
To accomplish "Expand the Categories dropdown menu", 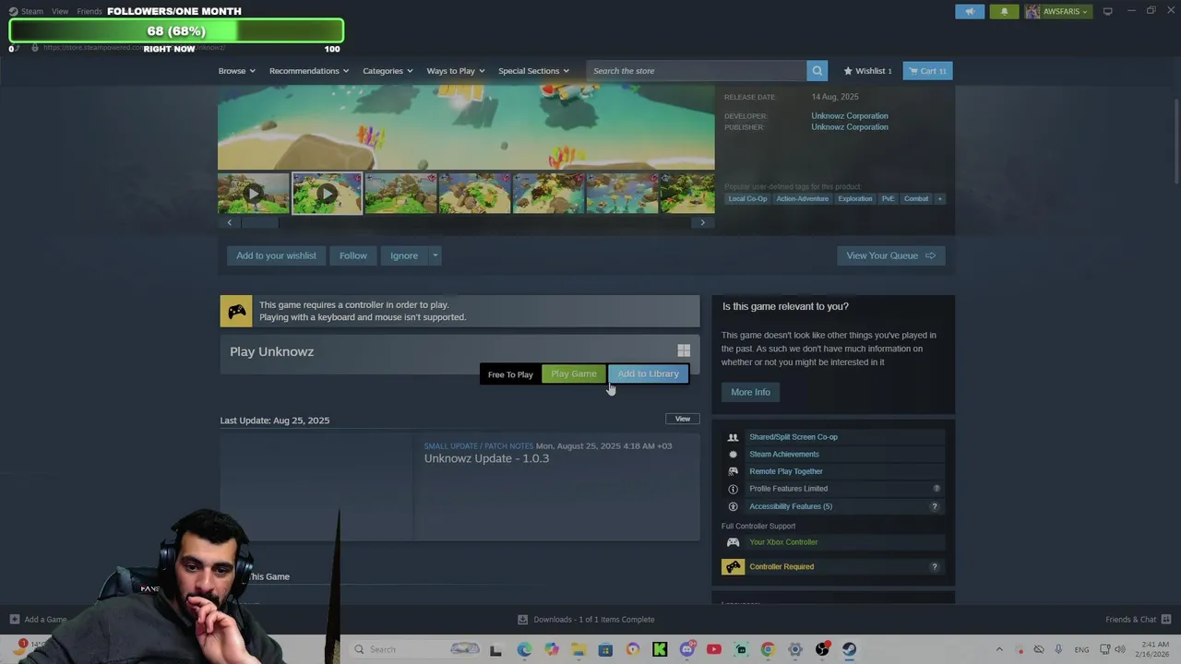I will click(x=388, y=71).
